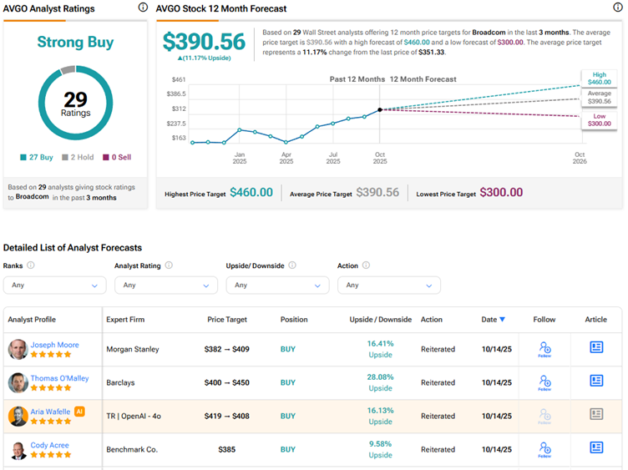
Task: Expand the Action dropdown filter
Action: tap(388, 285)
